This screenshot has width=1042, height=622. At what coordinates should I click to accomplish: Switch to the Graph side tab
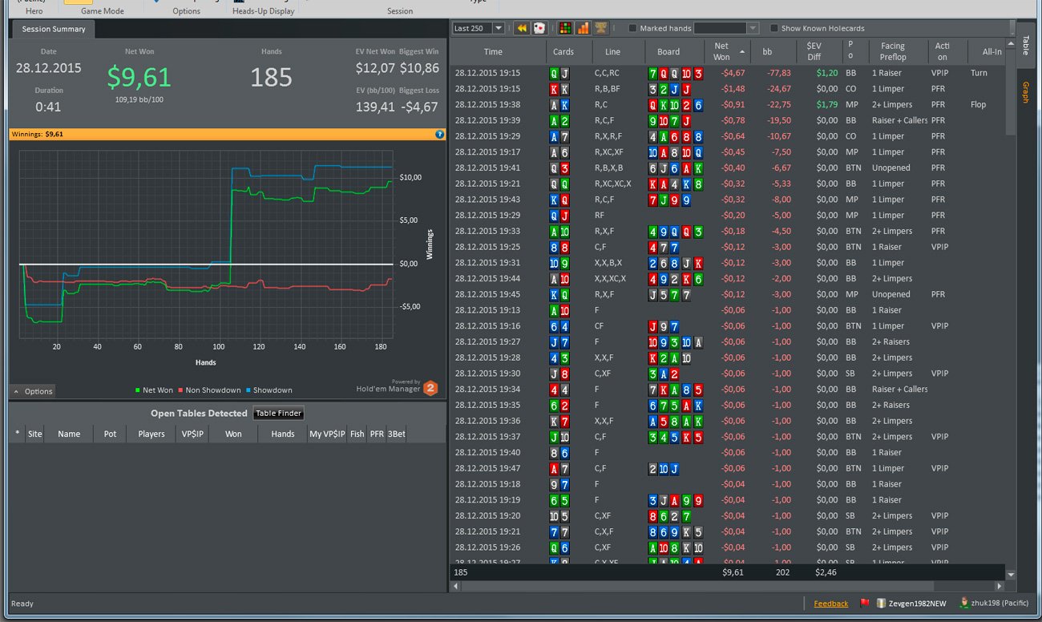[1025, 93]
